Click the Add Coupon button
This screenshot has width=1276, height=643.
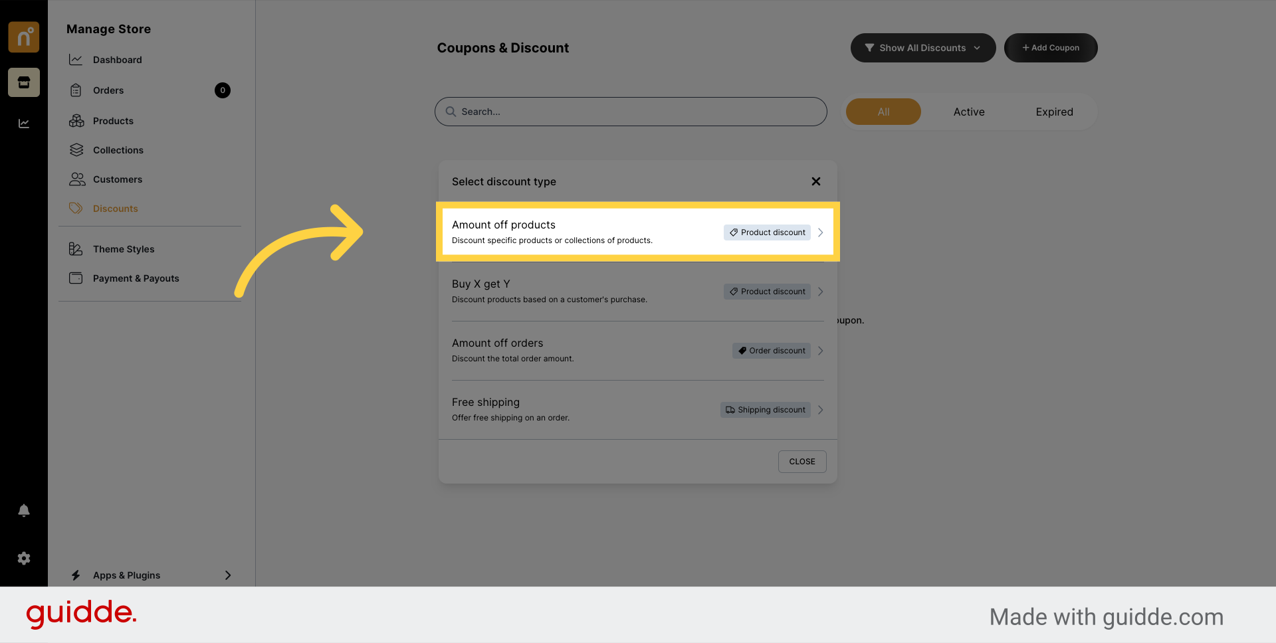tap(1051, 48)
